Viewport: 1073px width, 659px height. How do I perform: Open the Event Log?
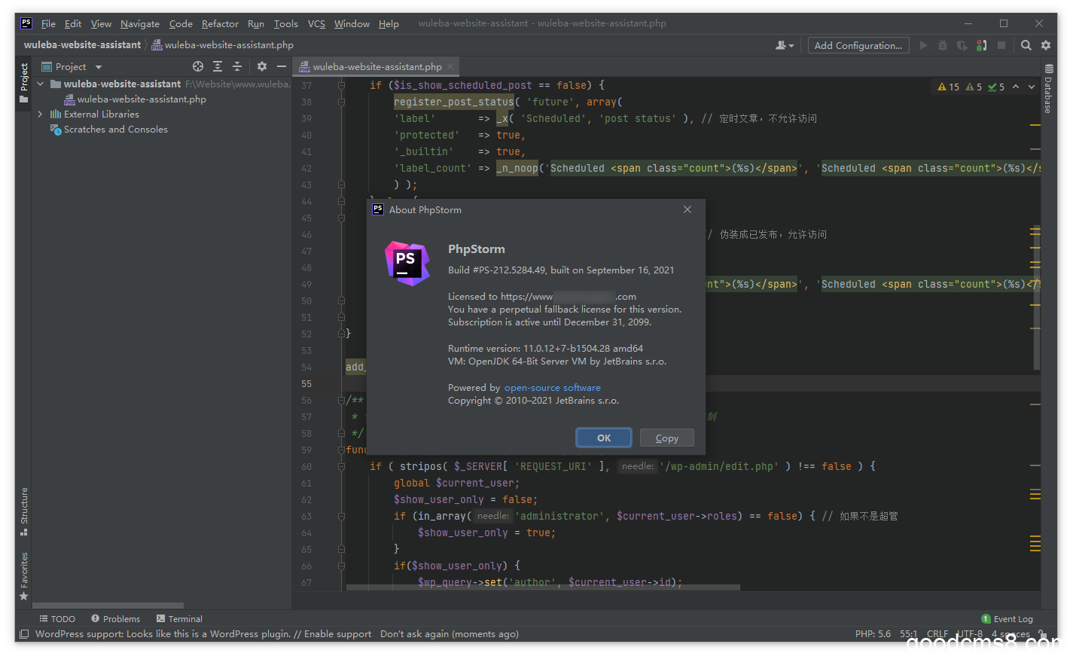(x=1007, y=619)
